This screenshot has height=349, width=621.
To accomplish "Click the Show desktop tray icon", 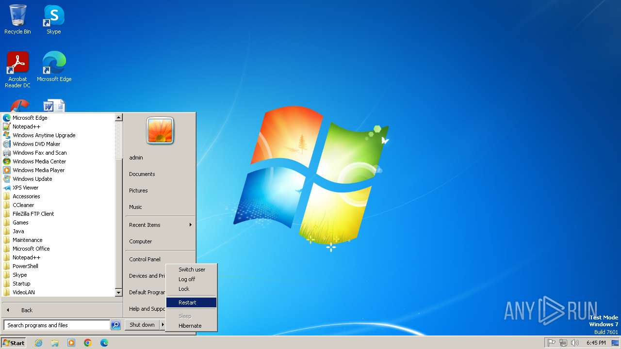I will point(616,343).
